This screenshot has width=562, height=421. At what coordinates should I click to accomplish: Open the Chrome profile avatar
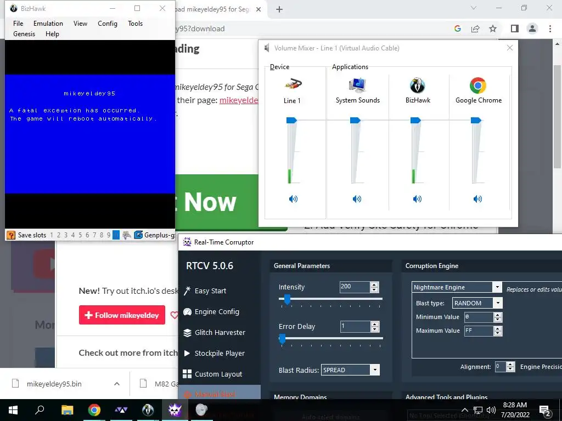click(x=532, y=29)
